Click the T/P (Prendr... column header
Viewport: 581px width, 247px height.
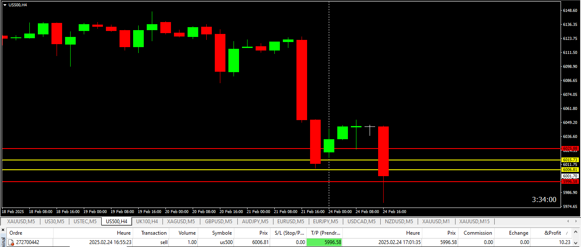(324, 233)
